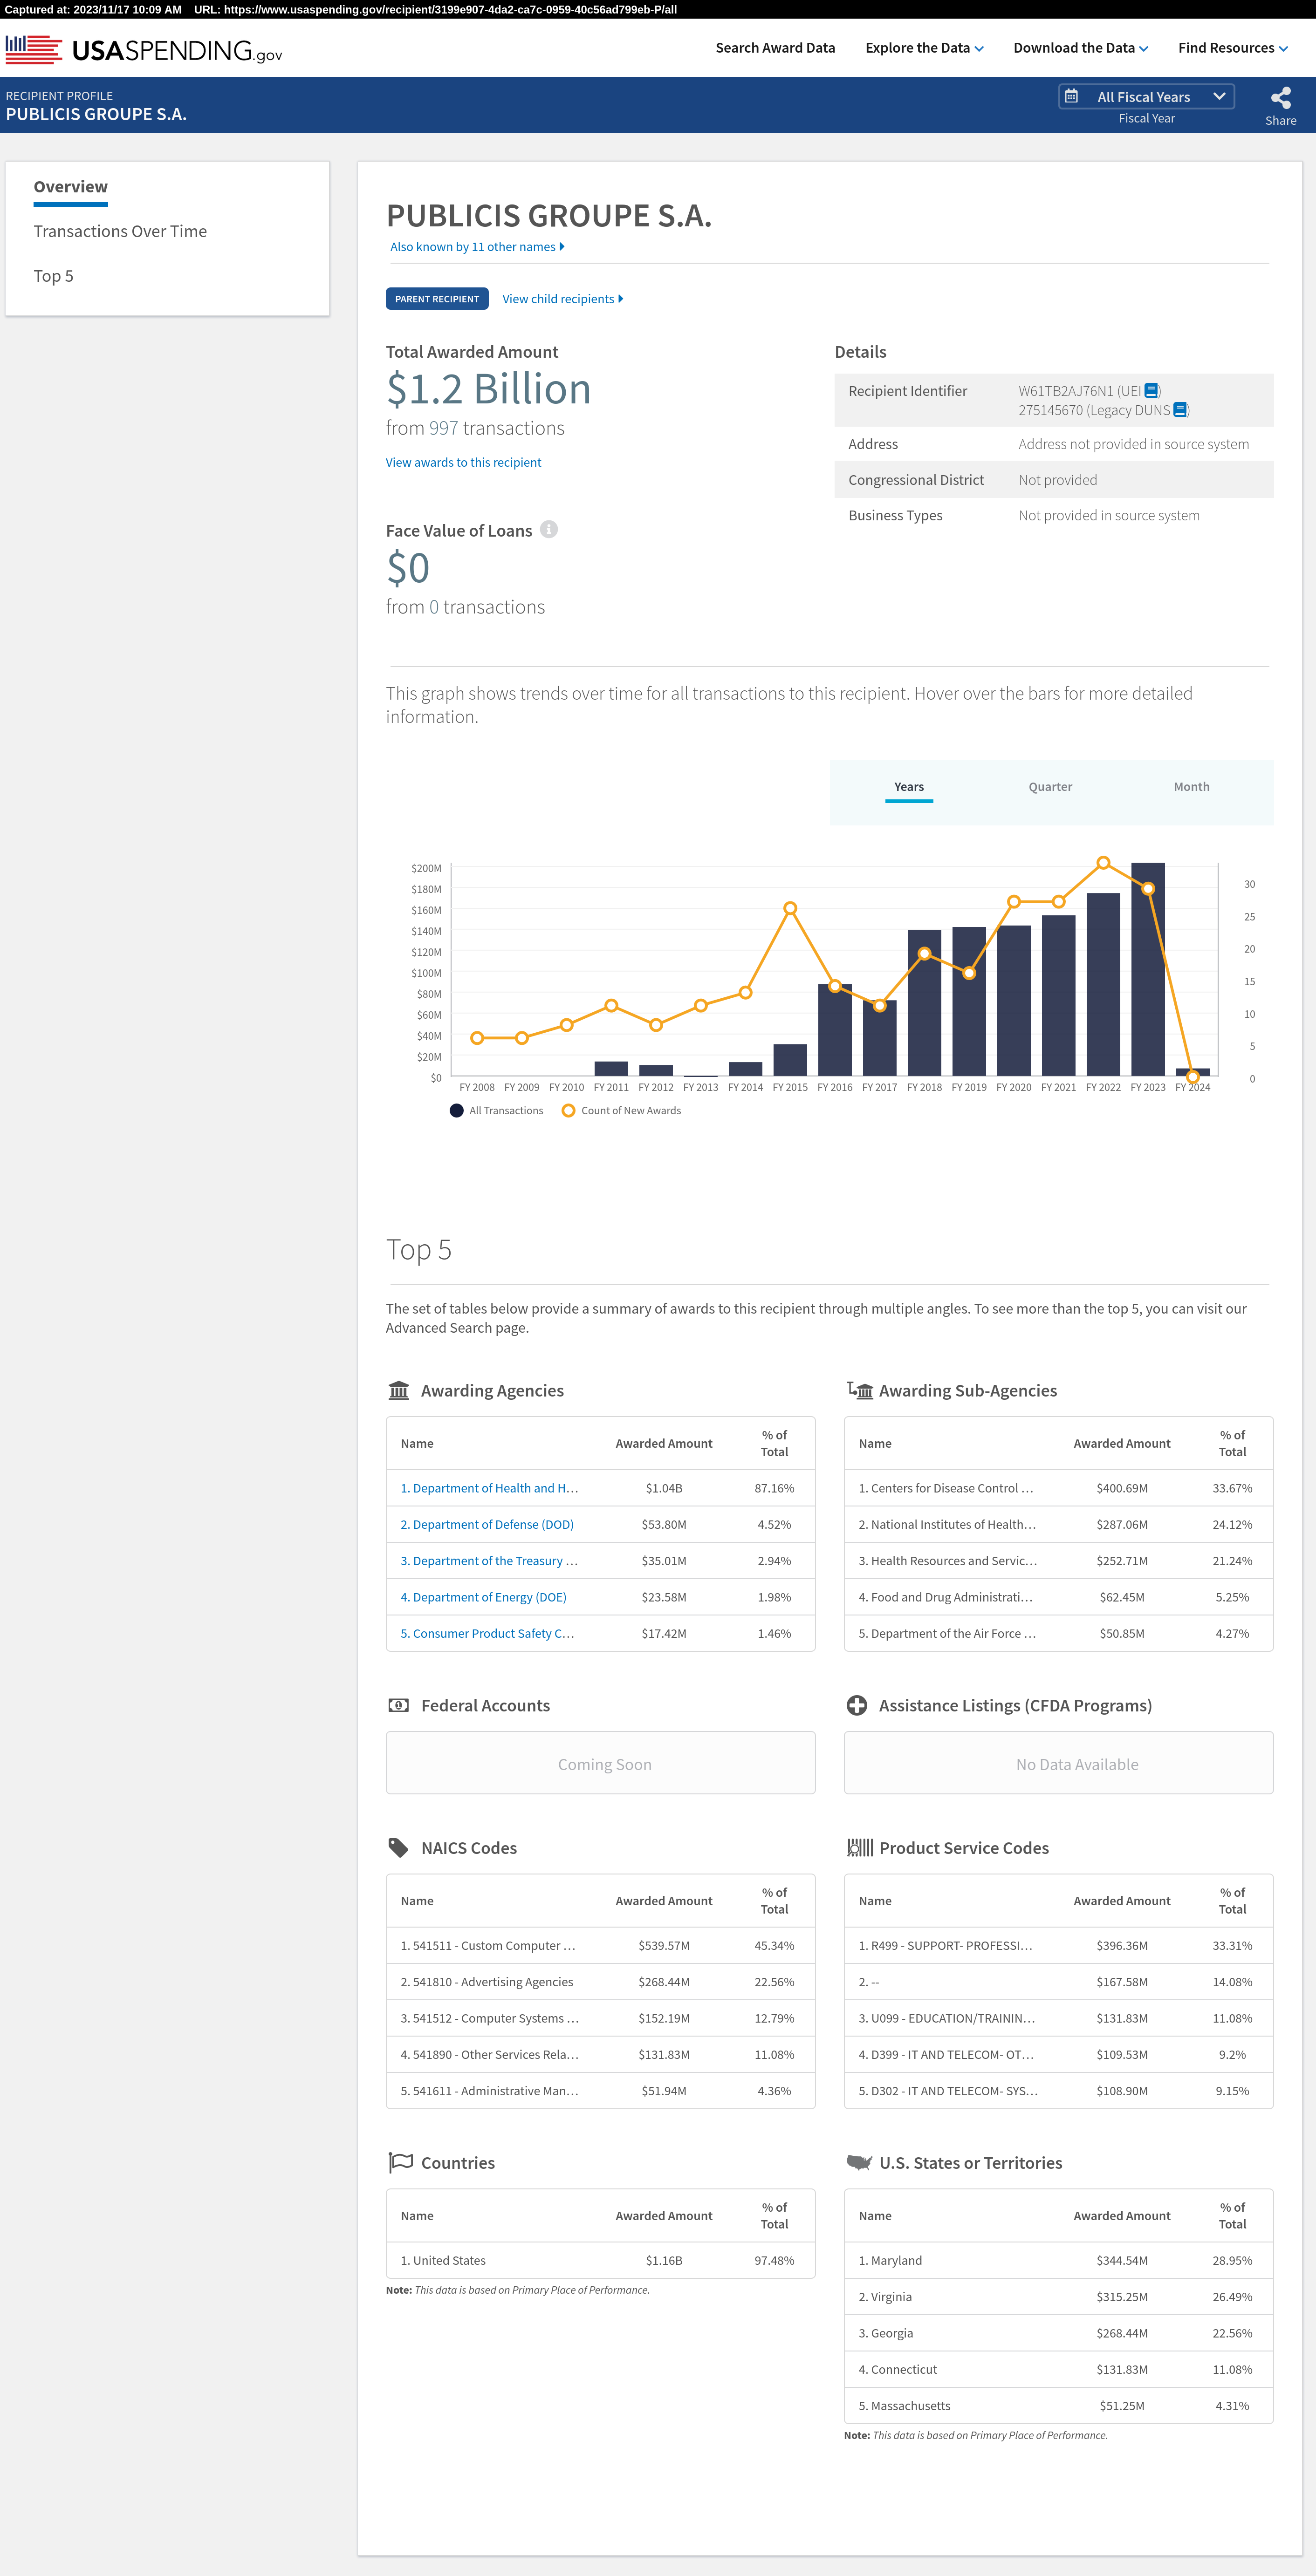Click the Awarding Agencies building icon

coord(398,1391)
